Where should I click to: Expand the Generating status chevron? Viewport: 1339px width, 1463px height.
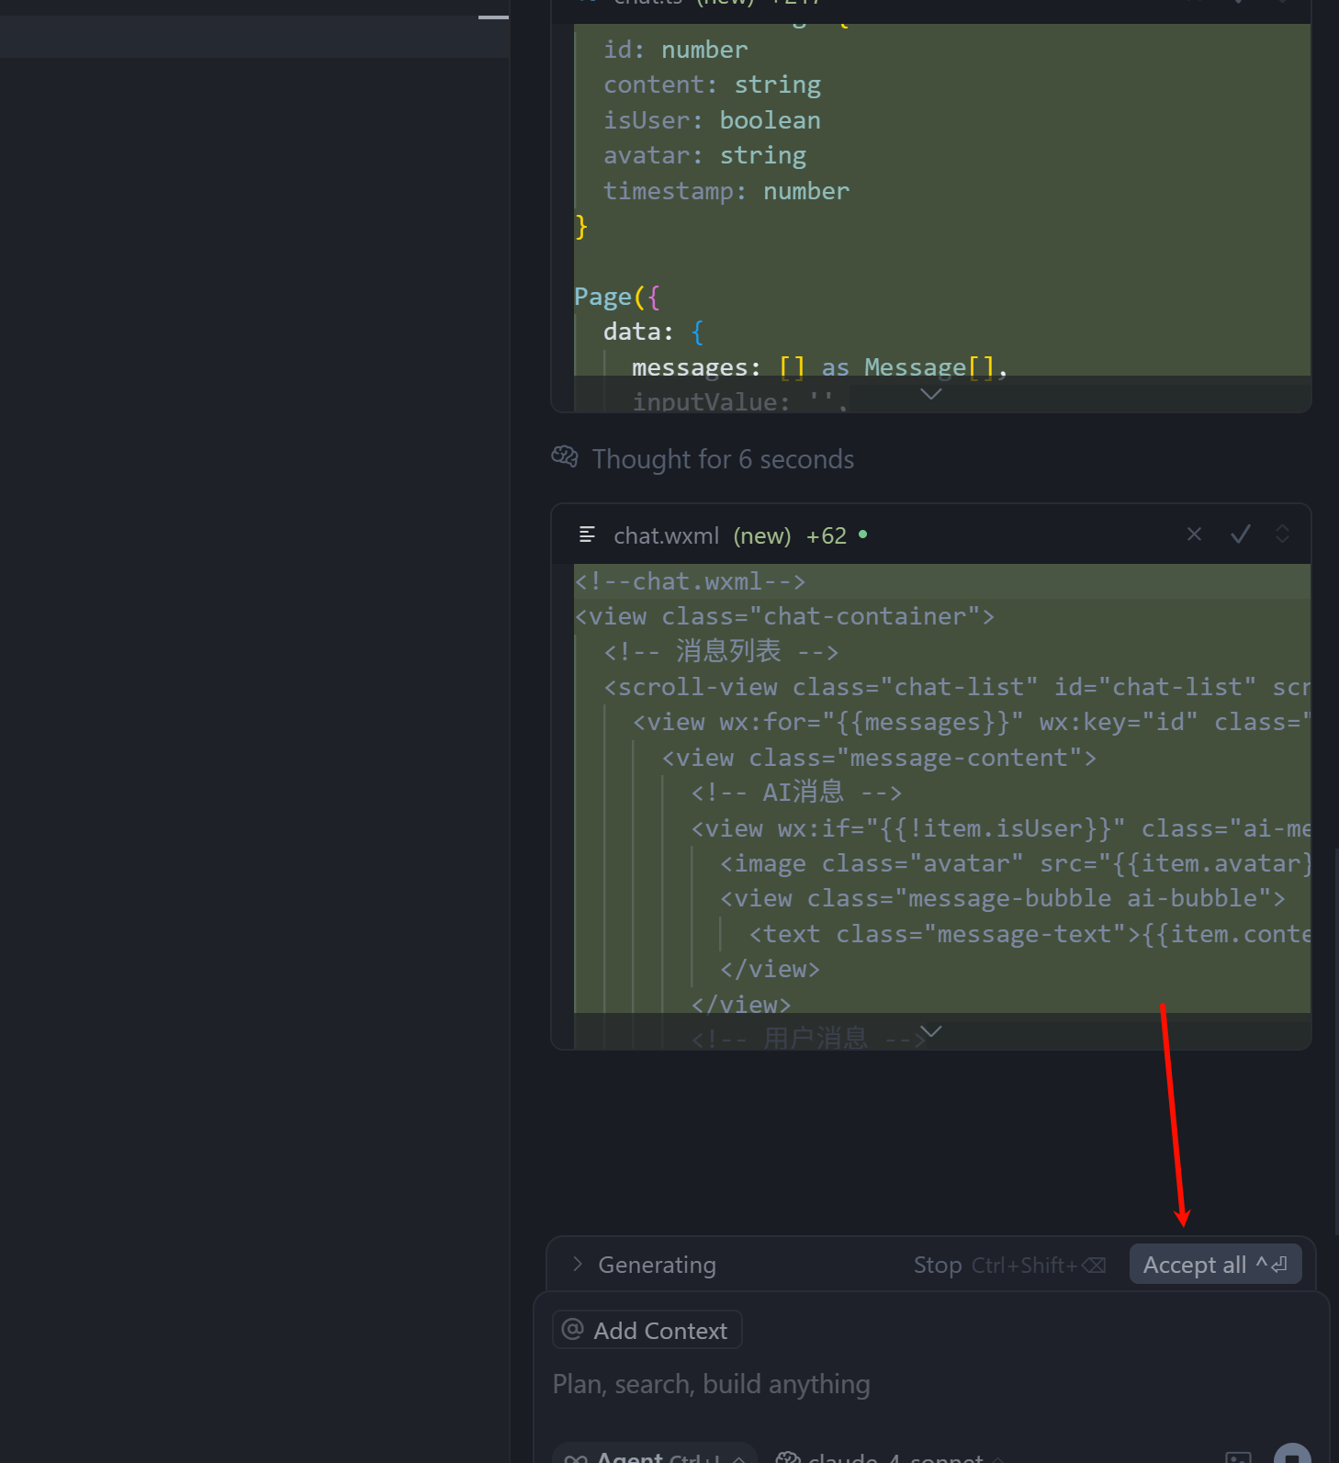pos(578,1264)
